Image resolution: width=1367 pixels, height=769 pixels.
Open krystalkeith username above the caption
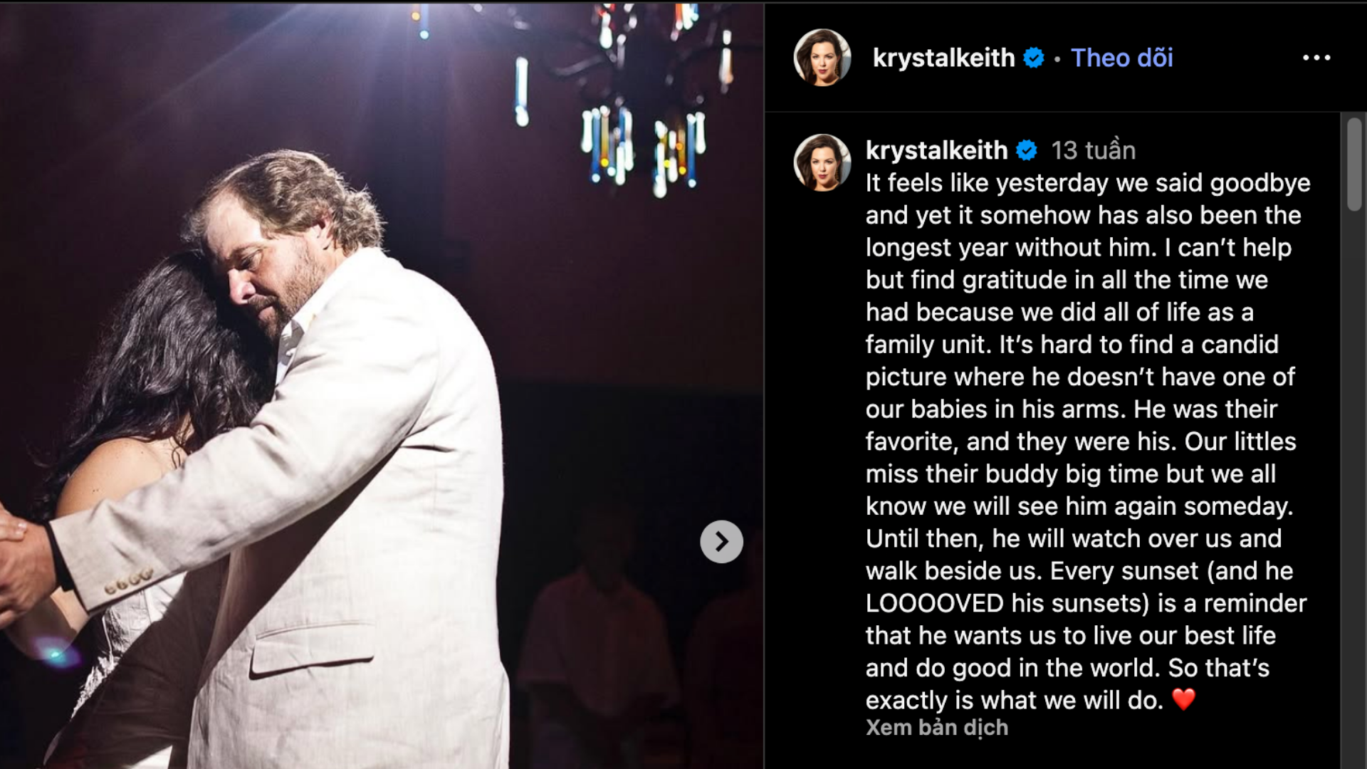coord(936,150)
